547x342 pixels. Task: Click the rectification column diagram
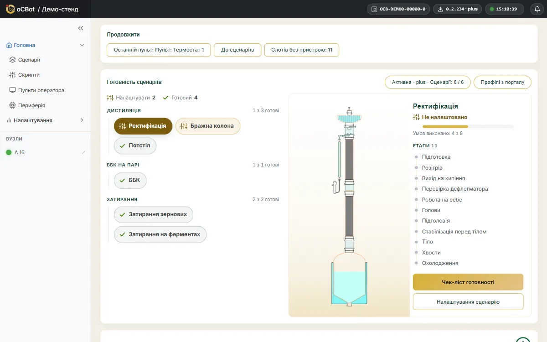(x=349, y=206)
